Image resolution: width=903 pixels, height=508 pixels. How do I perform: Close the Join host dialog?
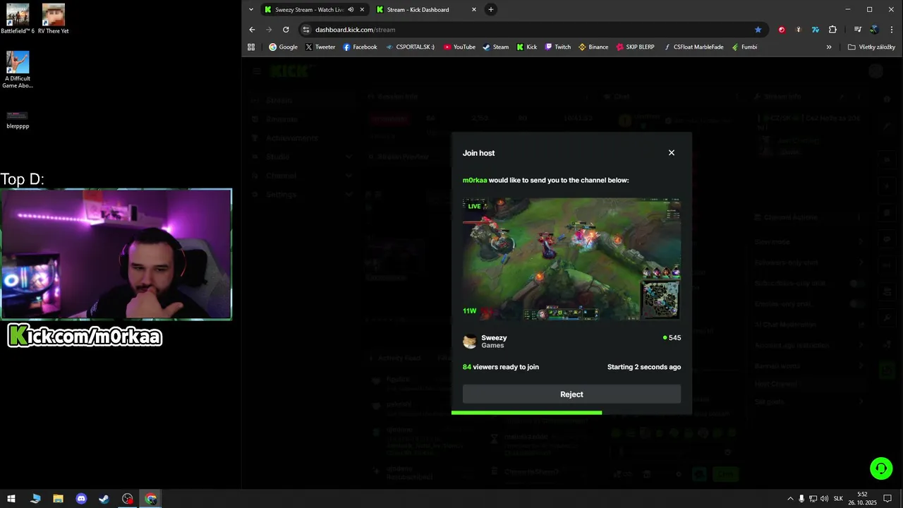coord(672,152)
